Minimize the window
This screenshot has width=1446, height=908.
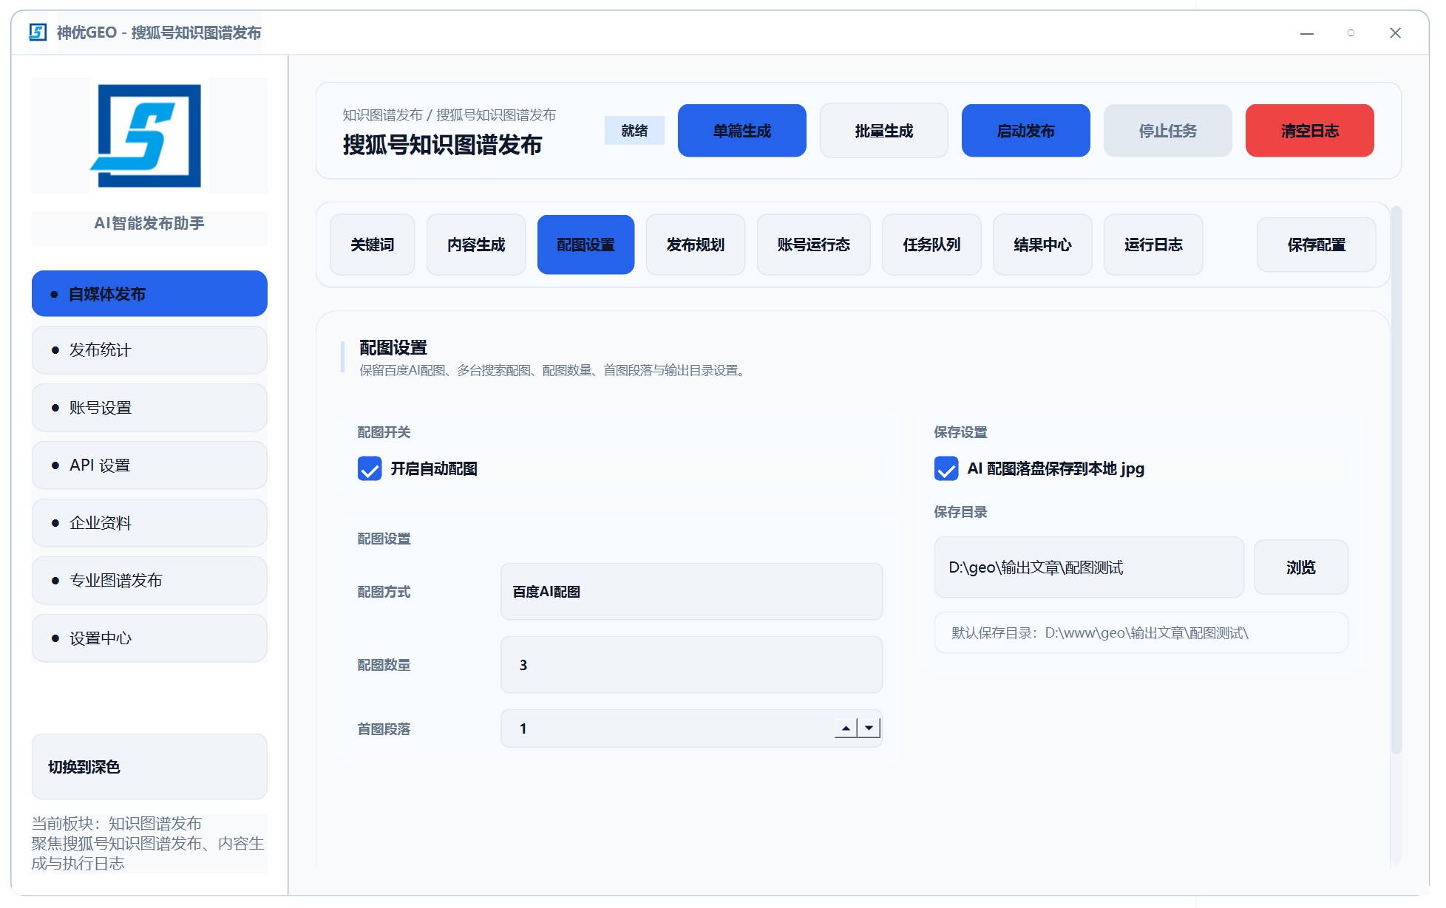pos(1306,33)
